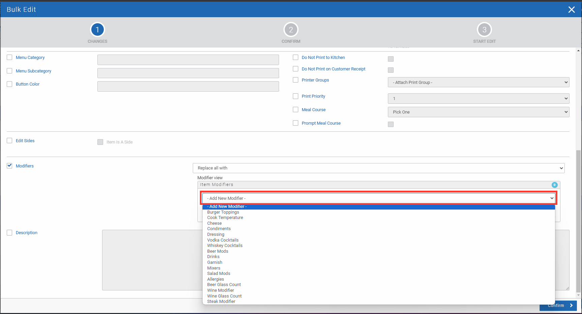
Task: Enable the Menu Category checkbox
Action: (x=9, y=57)
